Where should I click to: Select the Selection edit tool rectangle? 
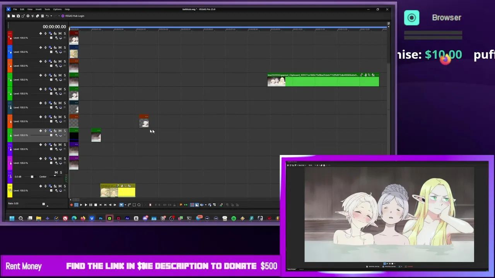[134, 205]
